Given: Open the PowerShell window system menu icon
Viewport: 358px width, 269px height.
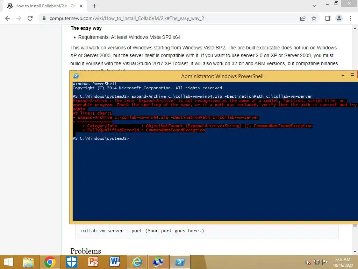Looking at the screenshot, I should tap(76, 76).
